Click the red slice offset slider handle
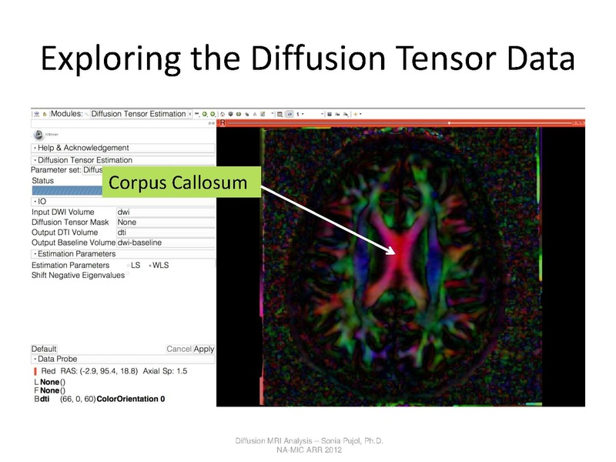616x462 pixels. 449,123
